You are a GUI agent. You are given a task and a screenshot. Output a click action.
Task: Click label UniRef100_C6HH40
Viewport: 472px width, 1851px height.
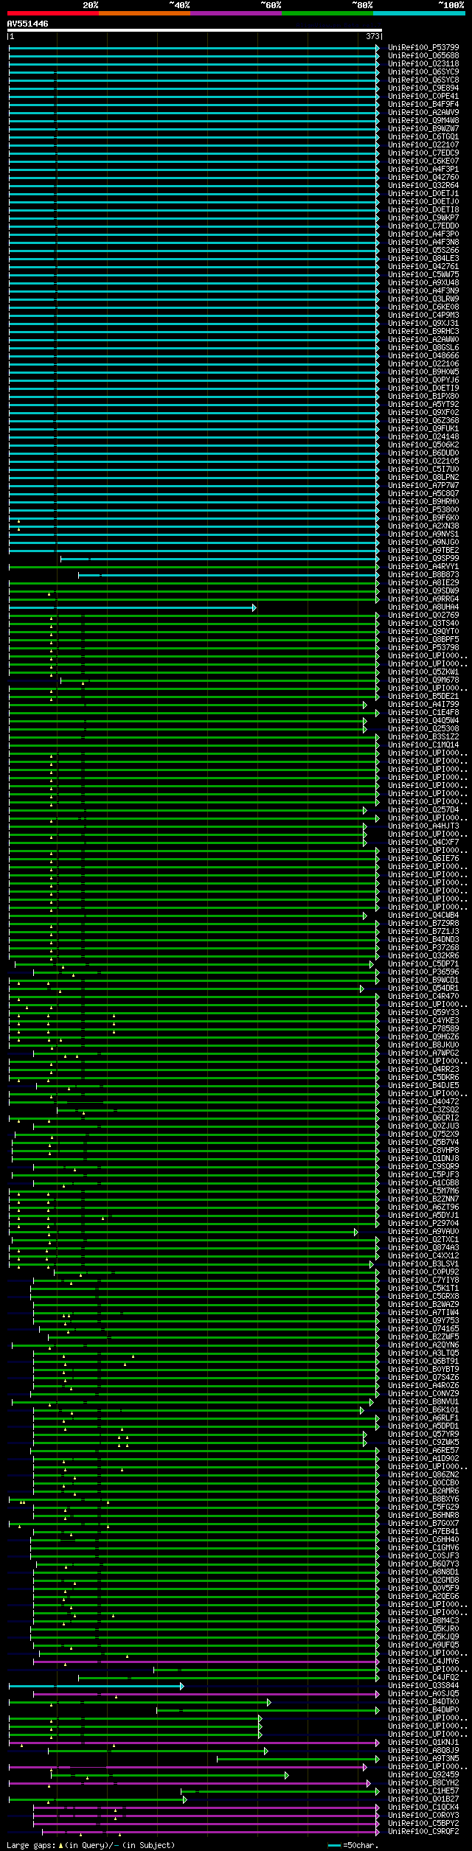pyautogui.click(x=423, y=1539)
